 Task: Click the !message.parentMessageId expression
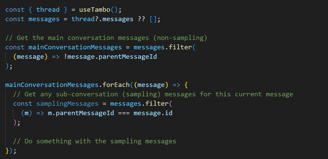point(110,57)
